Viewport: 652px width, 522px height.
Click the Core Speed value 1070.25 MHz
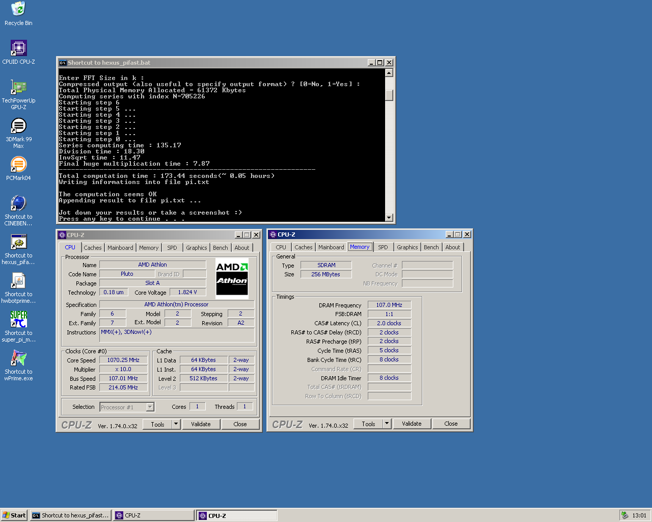click(123, 360)
